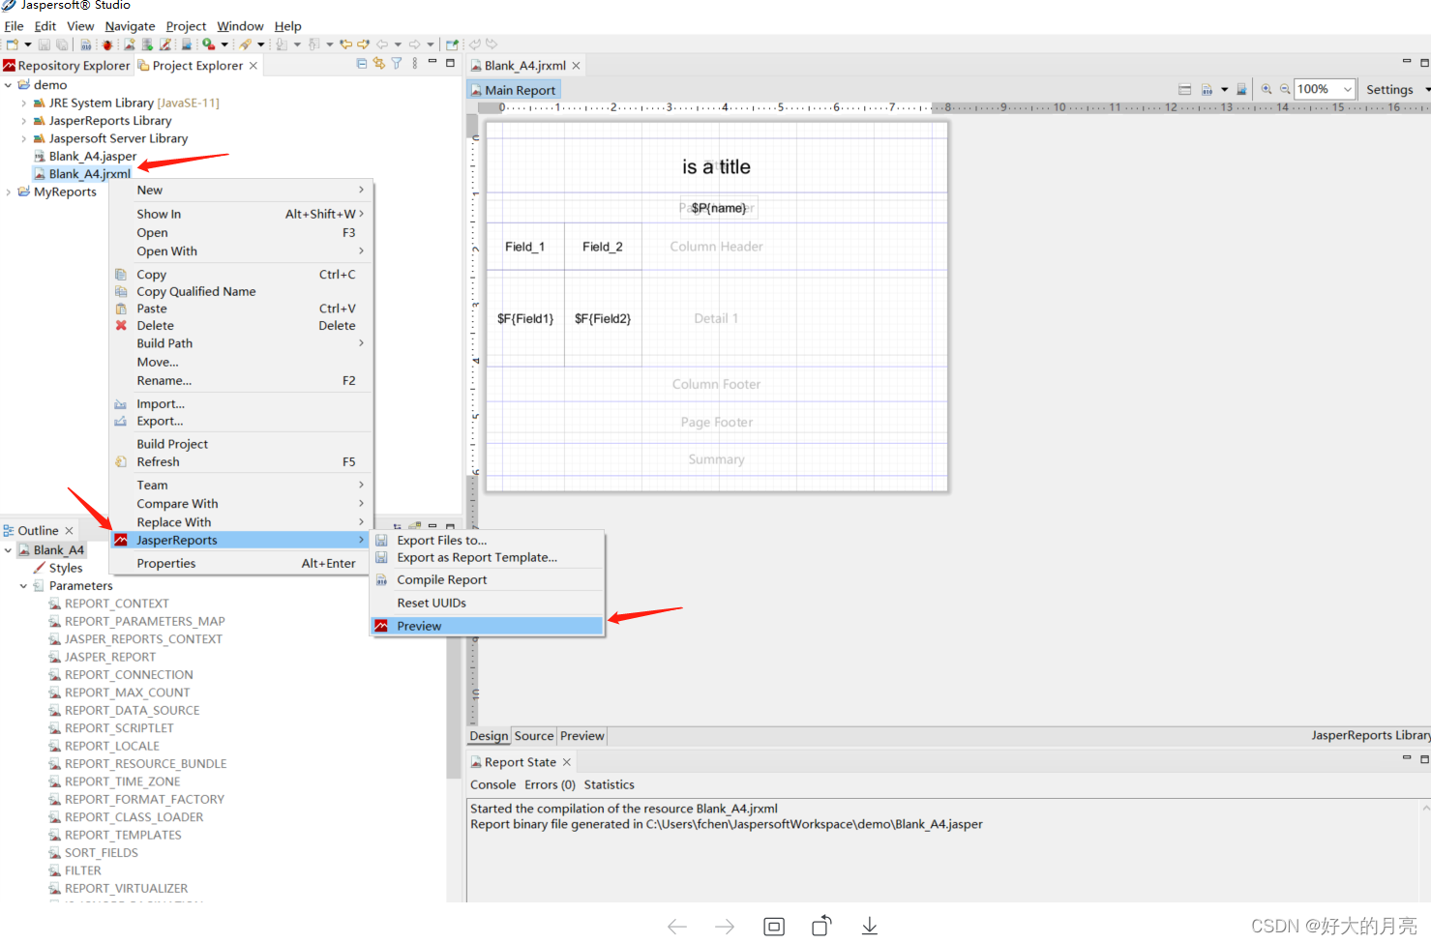The width and height of the screenshot is (1431, 944).
Task: Click the Main Report tab button
Action: click(x=513, y=90)
